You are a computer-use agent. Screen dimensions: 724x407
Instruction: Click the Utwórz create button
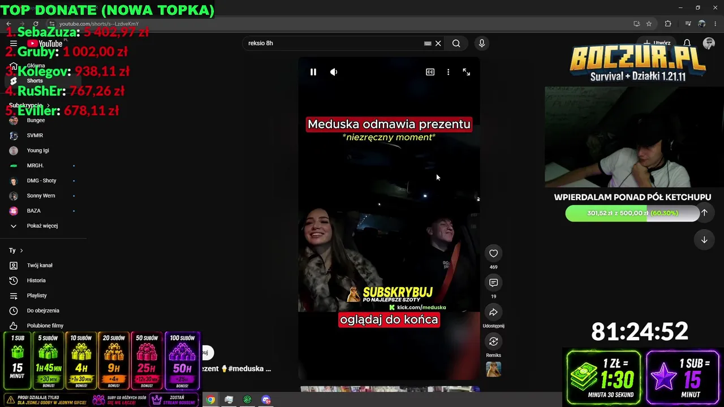point(657,43)
